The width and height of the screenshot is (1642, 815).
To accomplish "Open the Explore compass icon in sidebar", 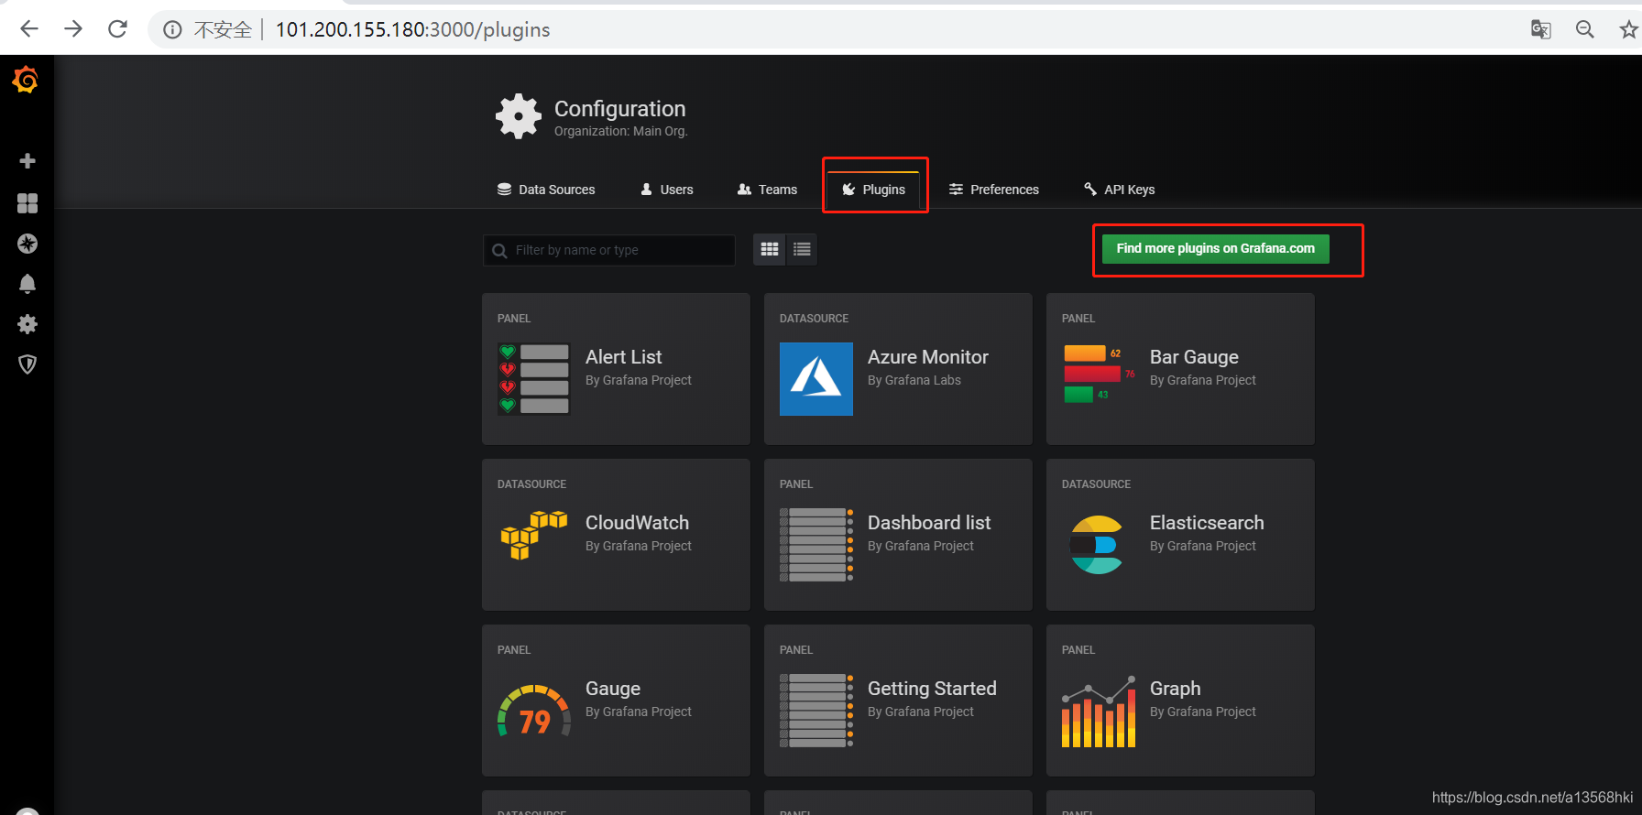I will click(x=27, y=244).
